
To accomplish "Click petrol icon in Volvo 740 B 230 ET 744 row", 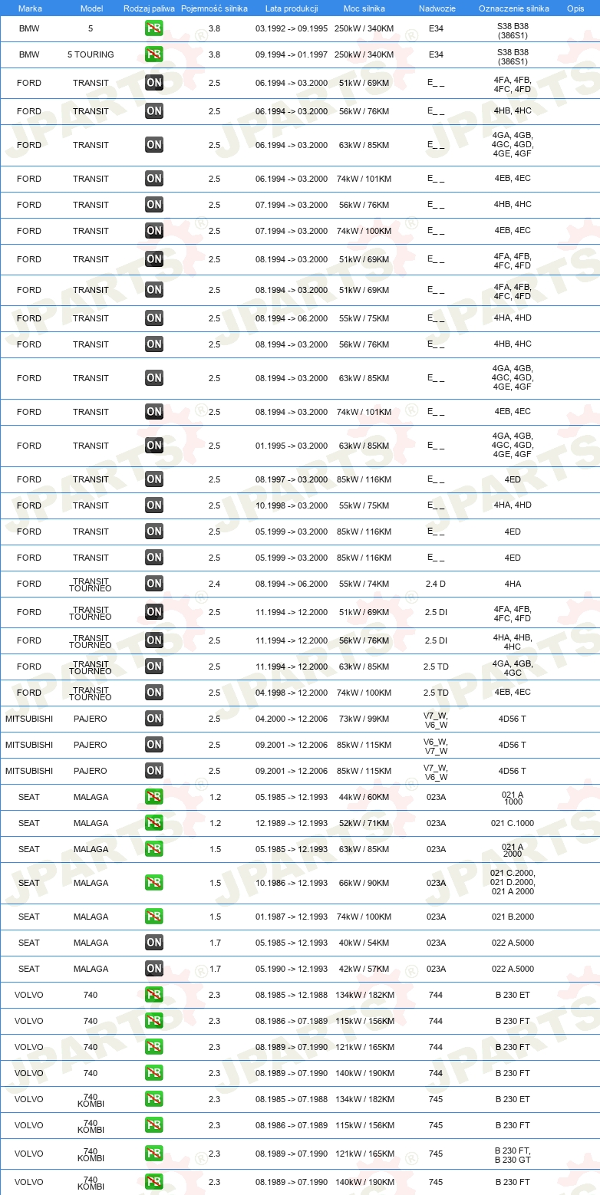I will coord(154,995).
